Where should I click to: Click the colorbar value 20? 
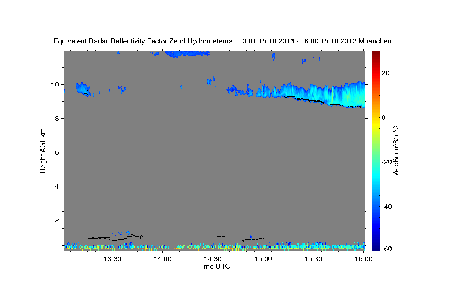click(385, 73)
